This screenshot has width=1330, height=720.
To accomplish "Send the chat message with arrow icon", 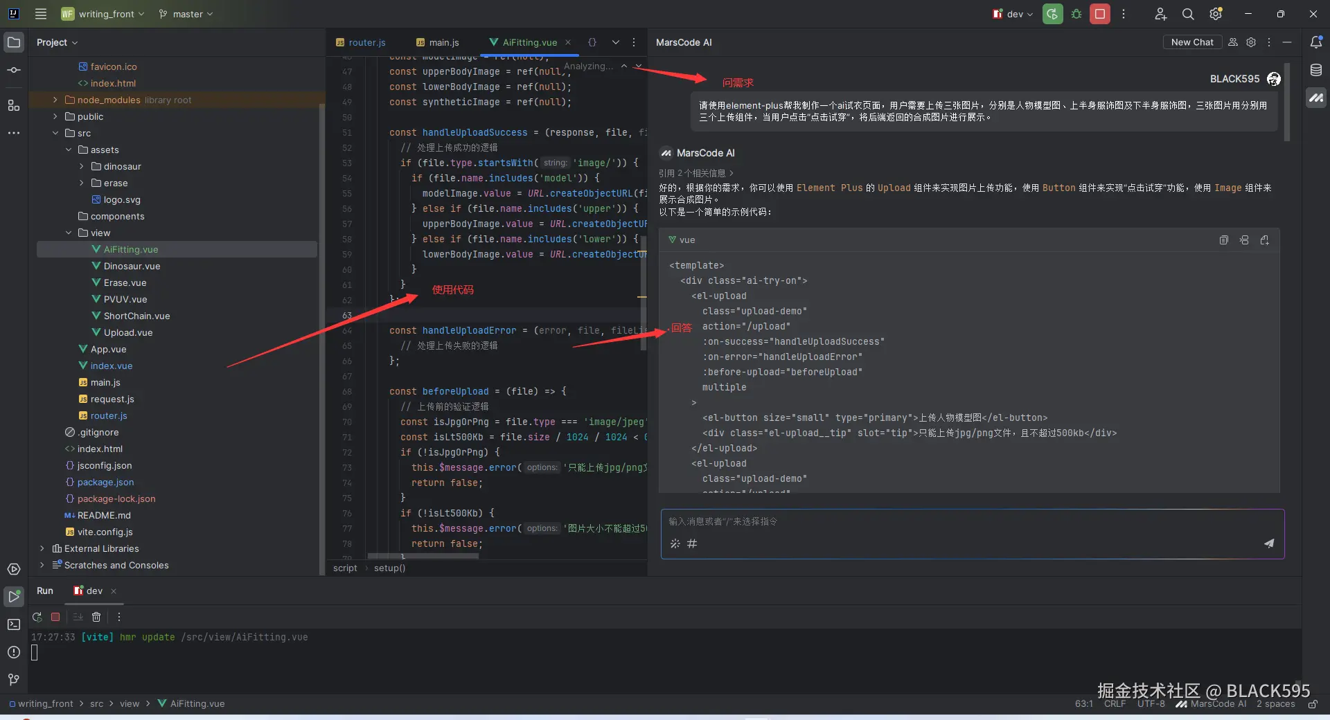I will click(x=1269, y=543).
